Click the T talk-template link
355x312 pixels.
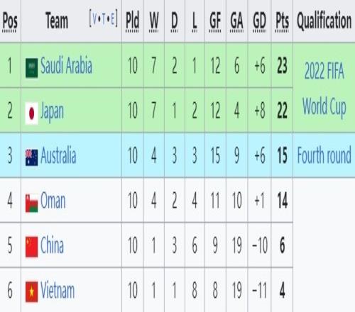tap(104, 19)
